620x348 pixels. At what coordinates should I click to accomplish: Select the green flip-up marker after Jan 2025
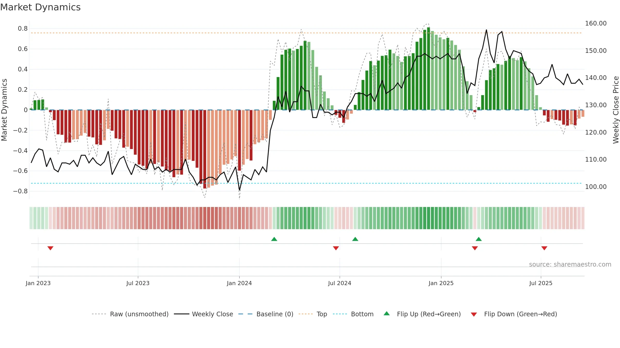coord(479,239)
